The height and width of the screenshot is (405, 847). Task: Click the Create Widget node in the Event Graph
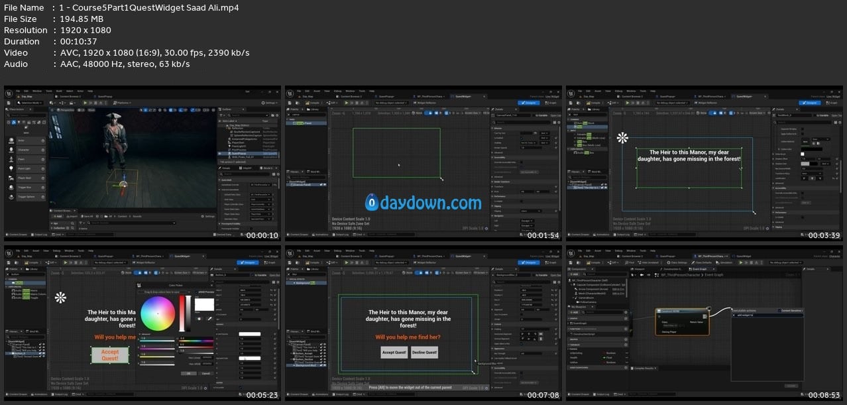(x=681, y=321)
